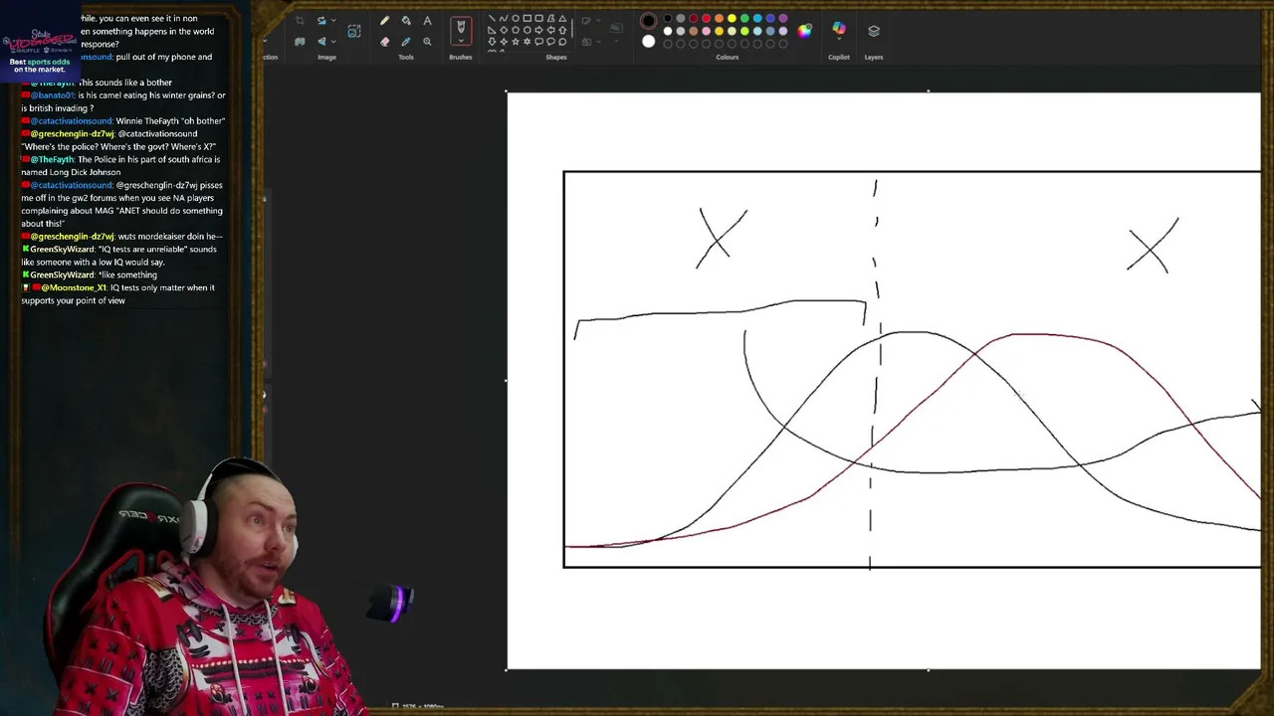Activate the Text tool
Viewport: 1274px width, 716px height.
click(x=427, y=21)
